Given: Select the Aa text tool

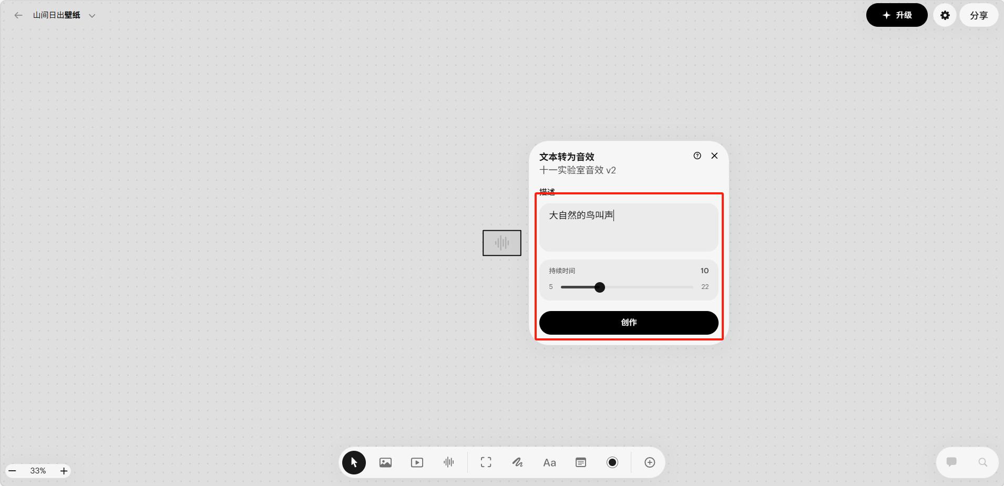Looking at the screenshot, I should (x=549, y=462).
